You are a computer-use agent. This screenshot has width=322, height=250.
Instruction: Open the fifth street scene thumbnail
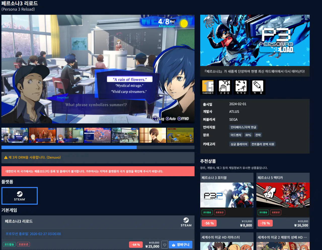point(125,135)
